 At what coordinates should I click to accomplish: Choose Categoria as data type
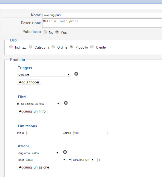click(x=30, y=47)
